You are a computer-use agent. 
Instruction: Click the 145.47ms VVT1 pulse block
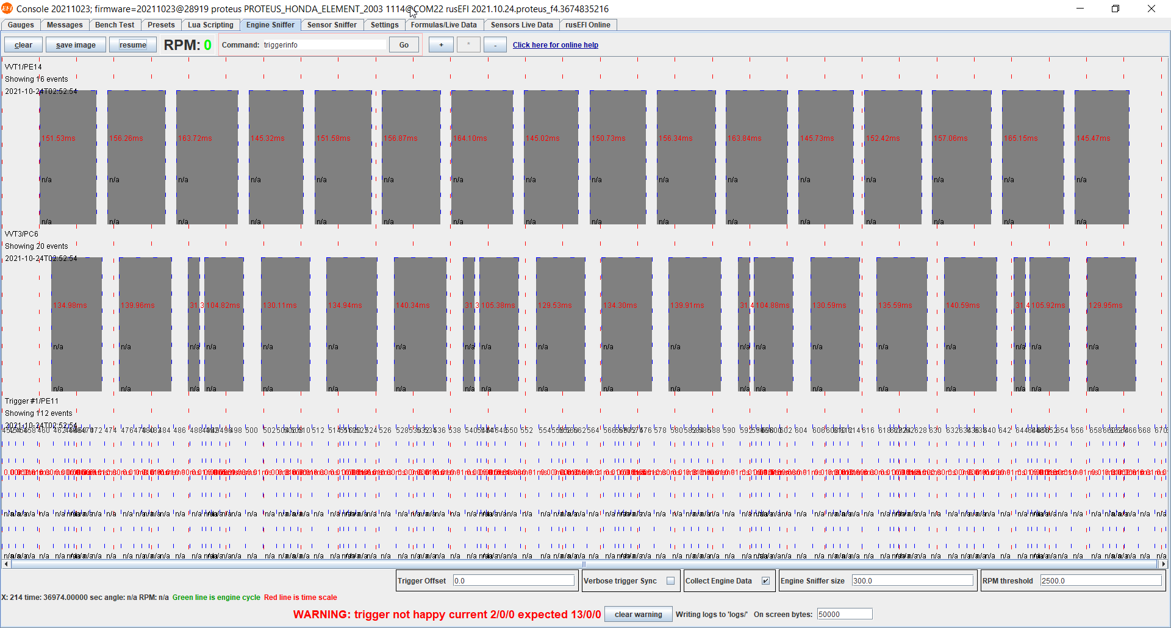tap(1101, 157)
